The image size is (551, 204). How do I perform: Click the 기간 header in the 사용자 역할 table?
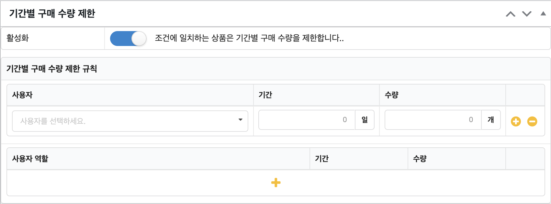pos(322,158)
